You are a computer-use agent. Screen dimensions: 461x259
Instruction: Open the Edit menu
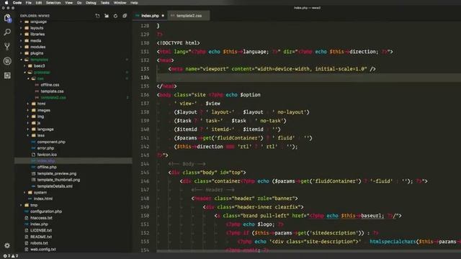tap(38, 3)
